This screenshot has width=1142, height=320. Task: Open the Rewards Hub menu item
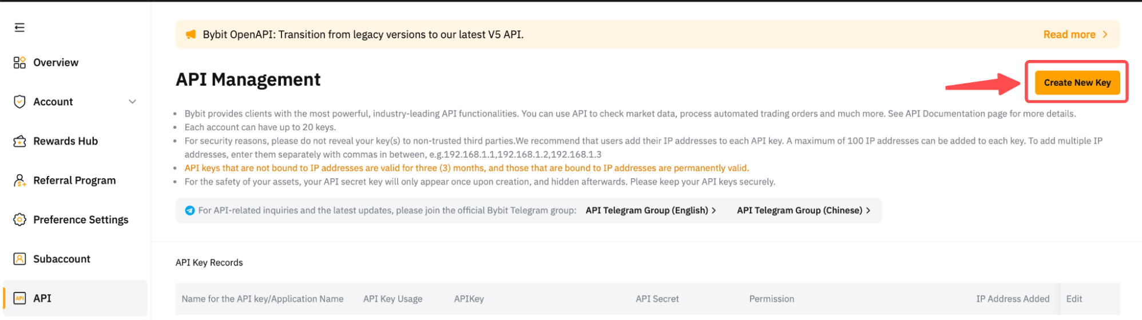pos(65,141)
